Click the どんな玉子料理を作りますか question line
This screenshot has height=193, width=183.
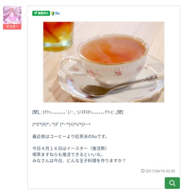79,160
